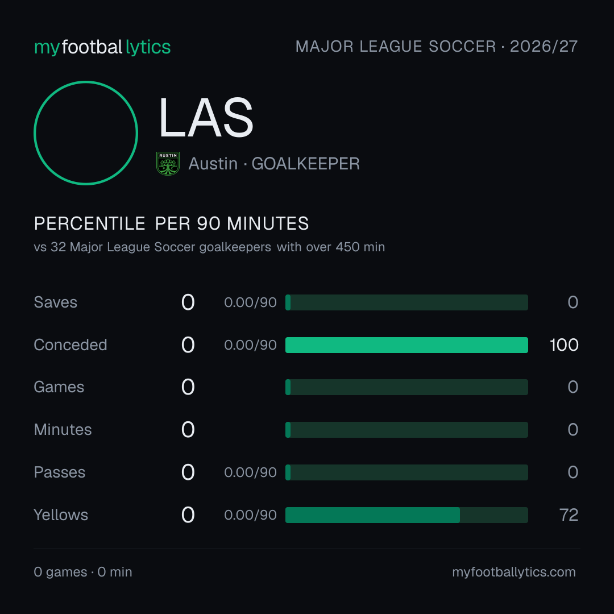Click the Passes 0.00/90 rate text
Viewport: 614px width, 614px height.
[250, 472]
